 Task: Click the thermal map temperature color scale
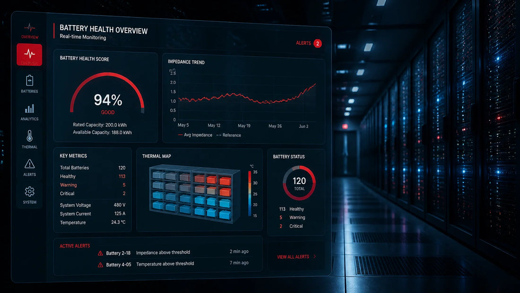(250, 194)
